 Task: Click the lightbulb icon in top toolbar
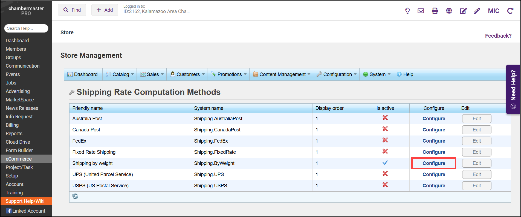[x=407, y=11]
